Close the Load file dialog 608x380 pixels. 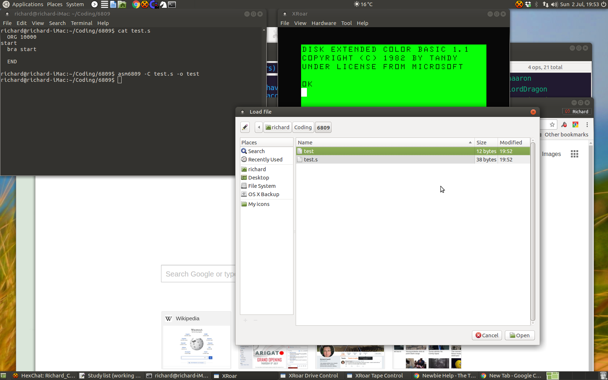point(533,112)
